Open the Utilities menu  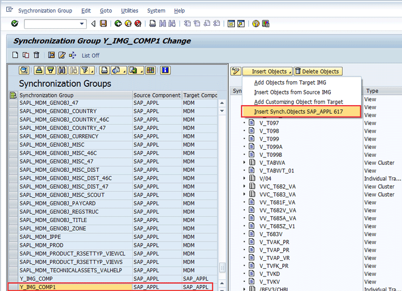point(129,11)
